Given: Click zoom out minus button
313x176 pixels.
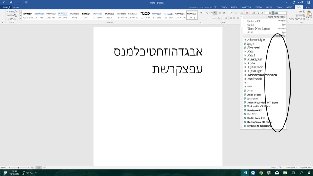Looking at the screenshot, I should pyautogui.click(x=28, y=168).
